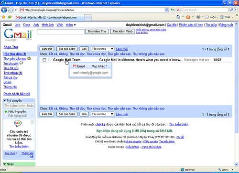Open the Đặt trạng thái status dropdown
The image size is (239, 173).
pyautogui.click(x=32, y=116)
